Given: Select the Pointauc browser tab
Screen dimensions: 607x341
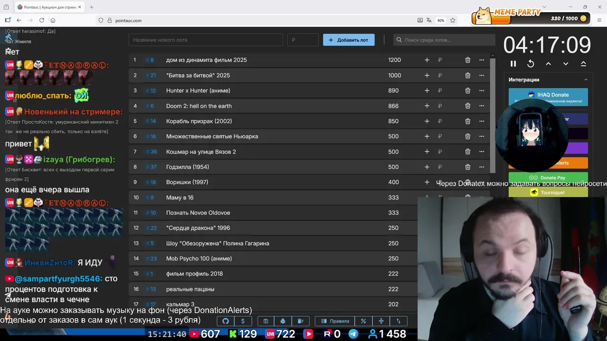Looking at the screenshot, I should point(49,7).
